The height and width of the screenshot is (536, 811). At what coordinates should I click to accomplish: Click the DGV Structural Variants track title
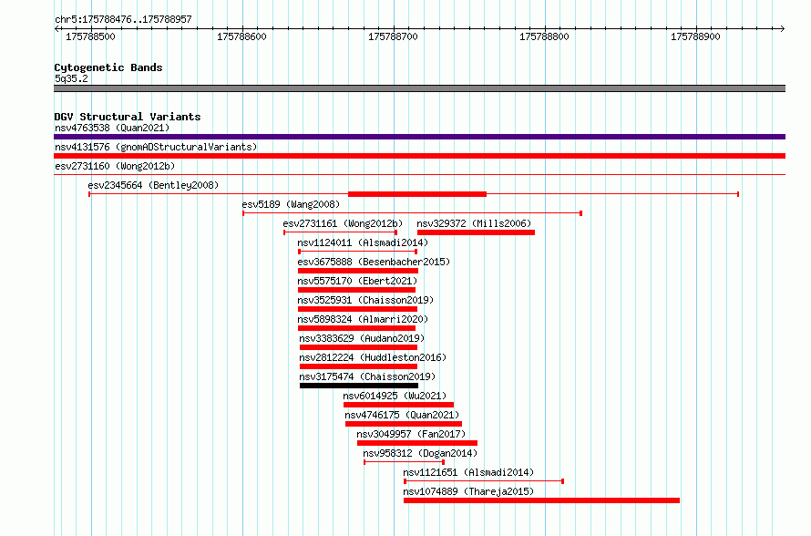pos(128,117)
